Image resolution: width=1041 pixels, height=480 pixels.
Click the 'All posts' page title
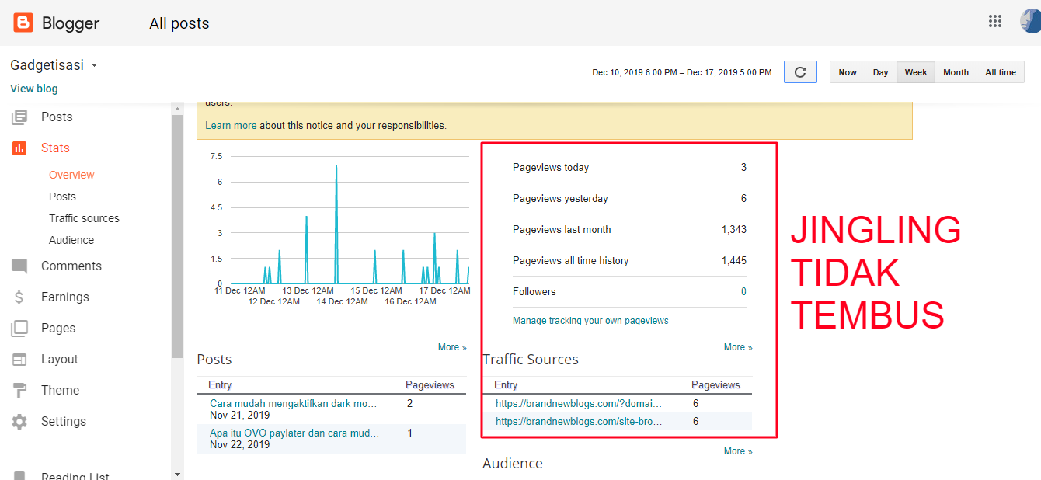pyautogui.click(x=179, y=24)
